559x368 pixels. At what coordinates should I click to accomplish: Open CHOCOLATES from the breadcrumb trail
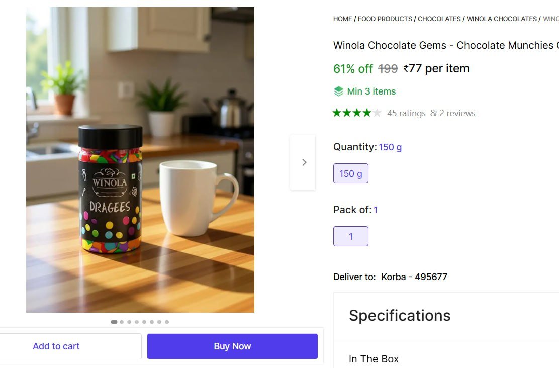click(x=439, y=19)
